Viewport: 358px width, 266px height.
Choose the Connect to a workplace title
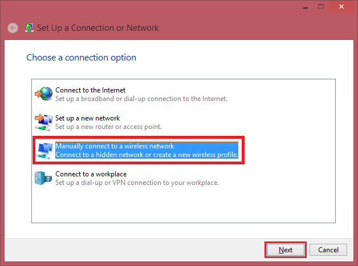pos(91,174)
